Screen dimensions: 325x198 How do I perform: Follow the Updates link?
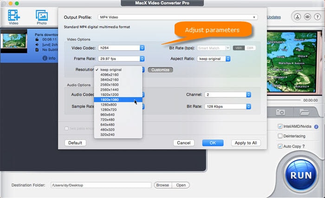[x=273, y=17]
